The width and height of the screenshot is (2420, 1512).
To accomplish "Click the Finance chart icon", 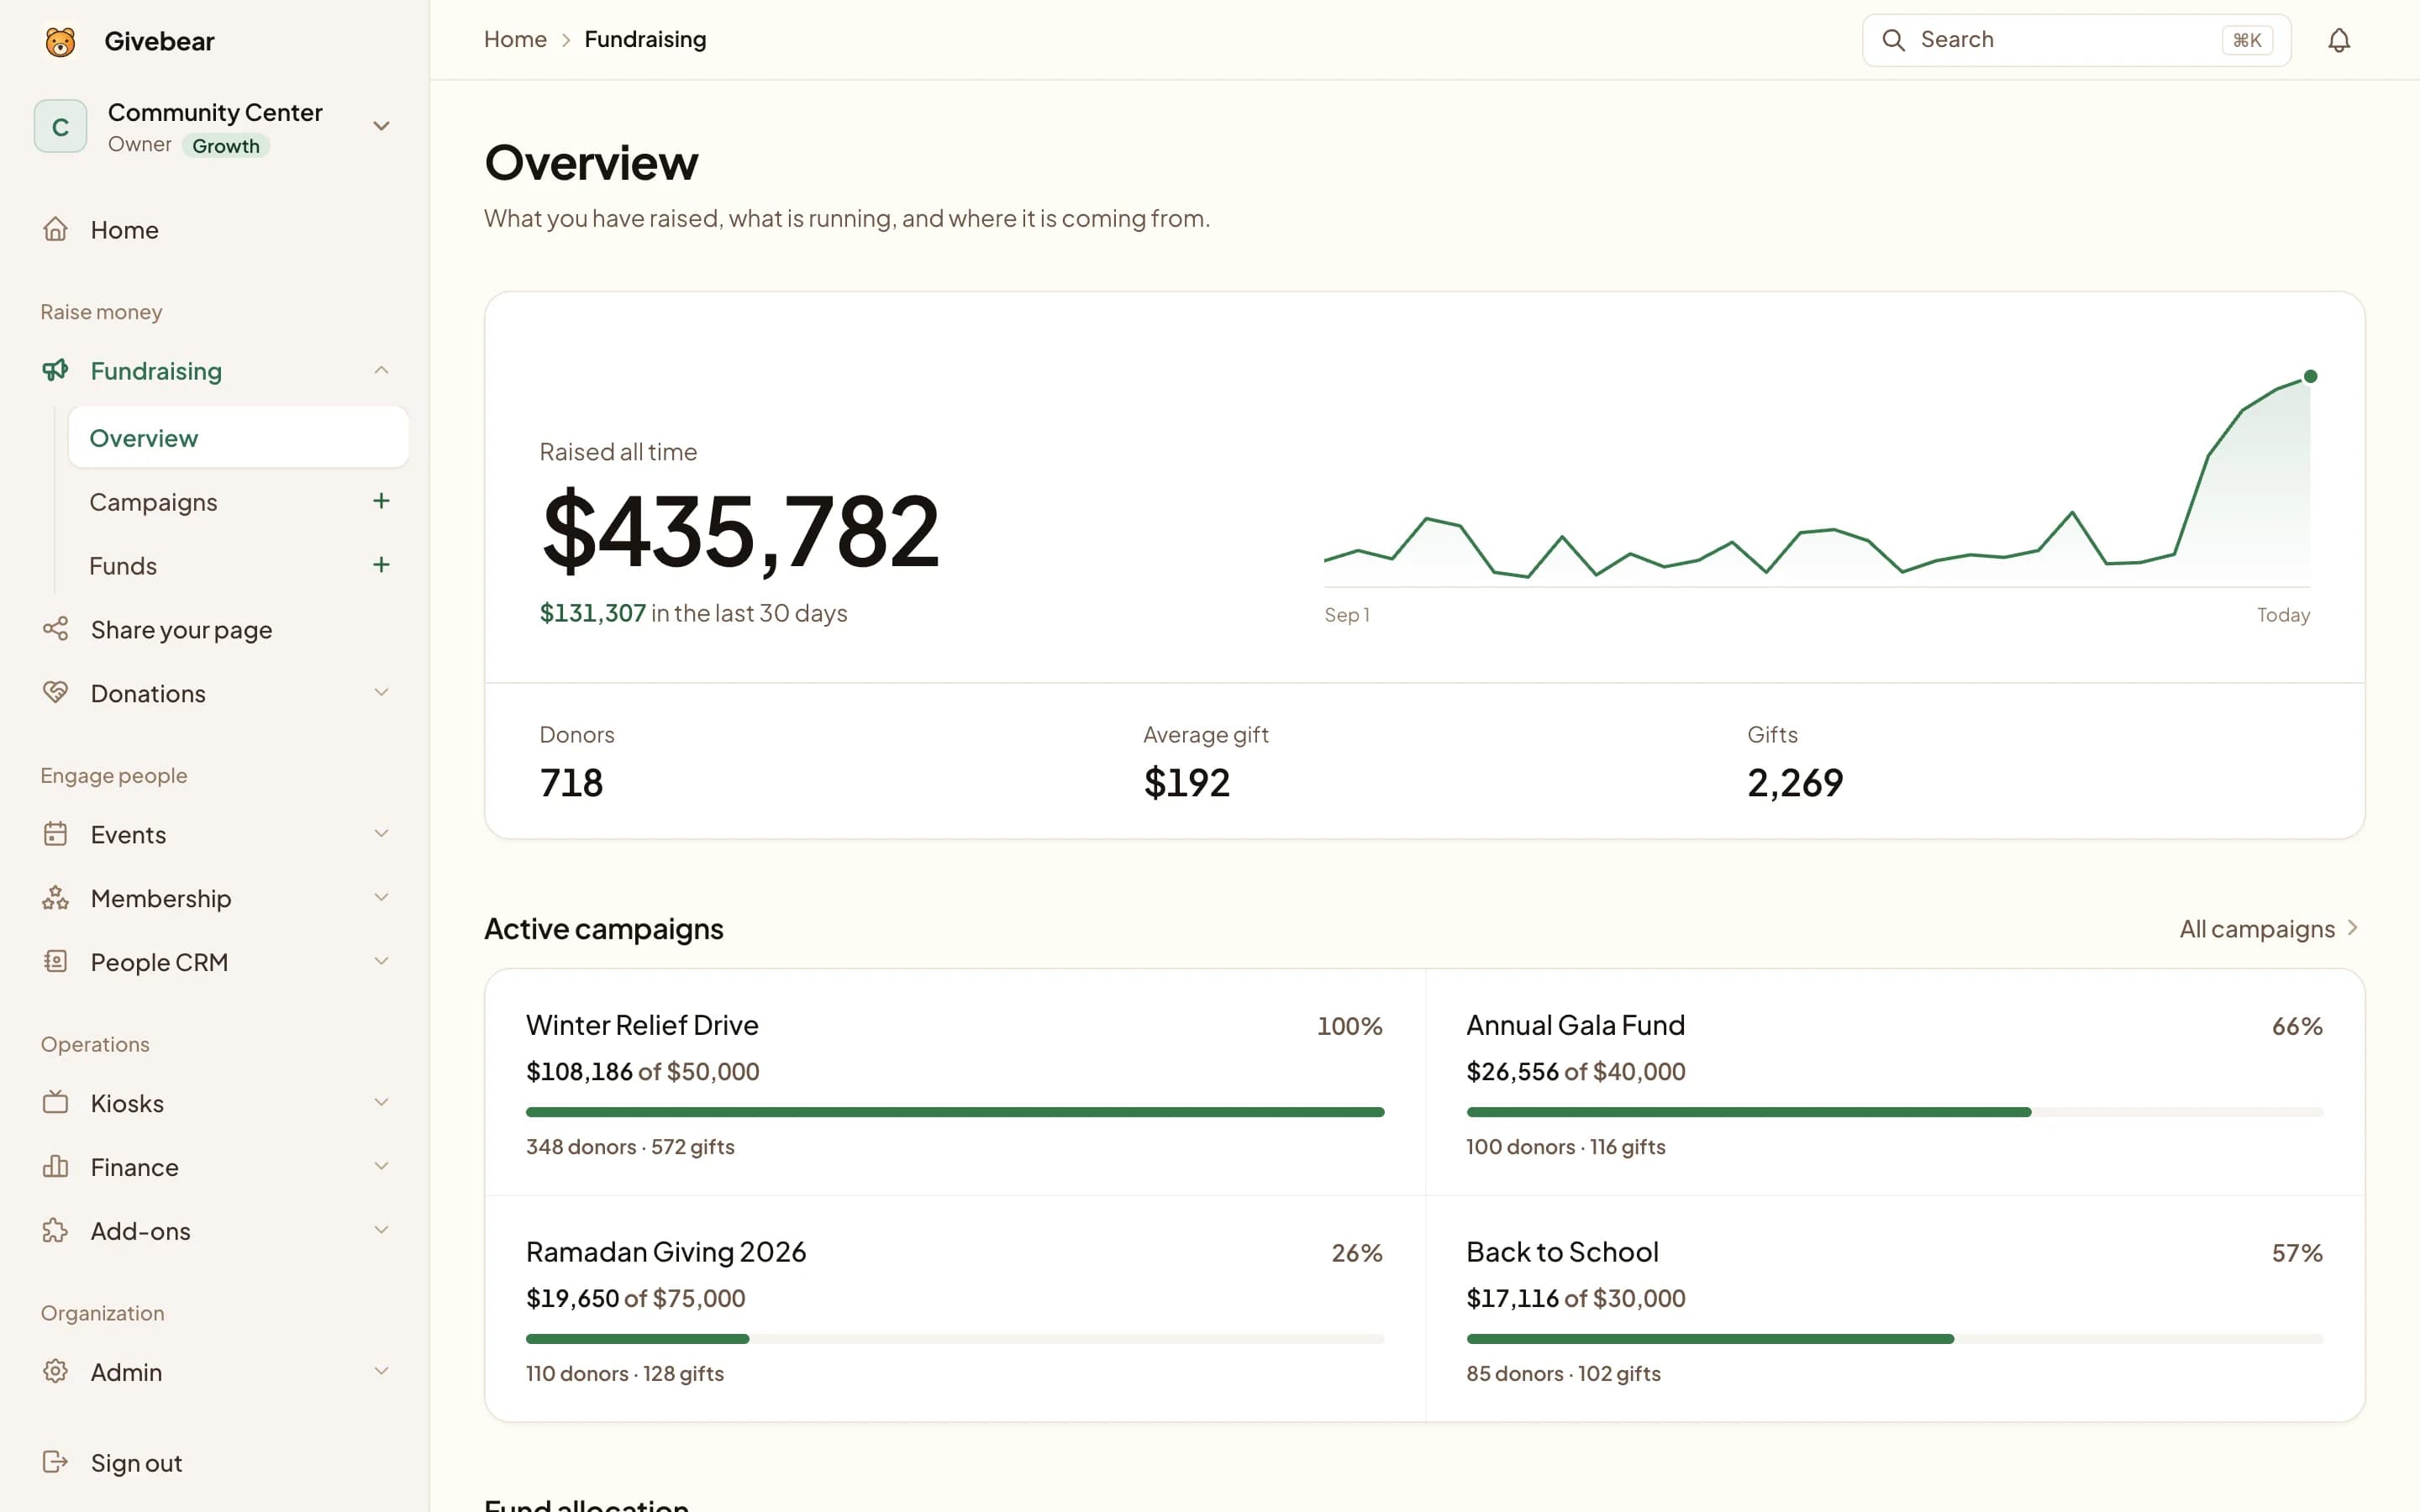I will click(x=55, y=1167).
